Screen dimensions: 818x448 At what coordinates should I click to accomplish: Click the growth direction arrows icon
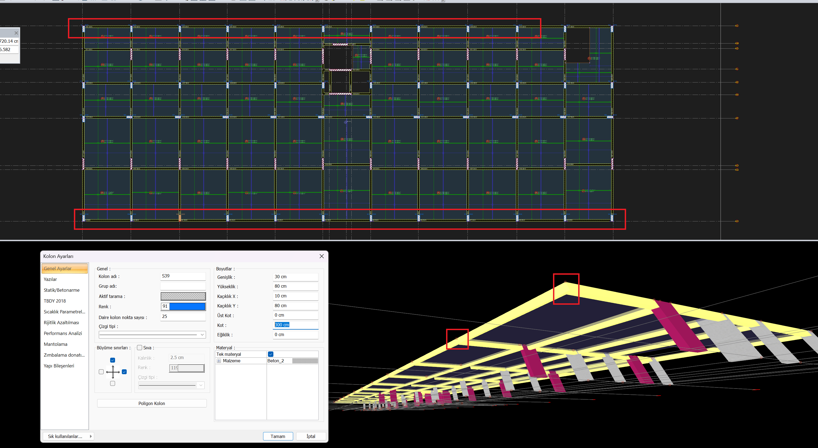(113, 372)
